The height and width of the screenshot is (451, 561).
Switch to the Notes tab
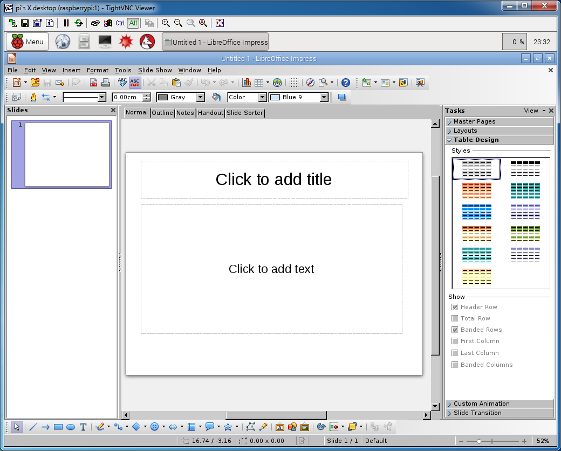185,113
